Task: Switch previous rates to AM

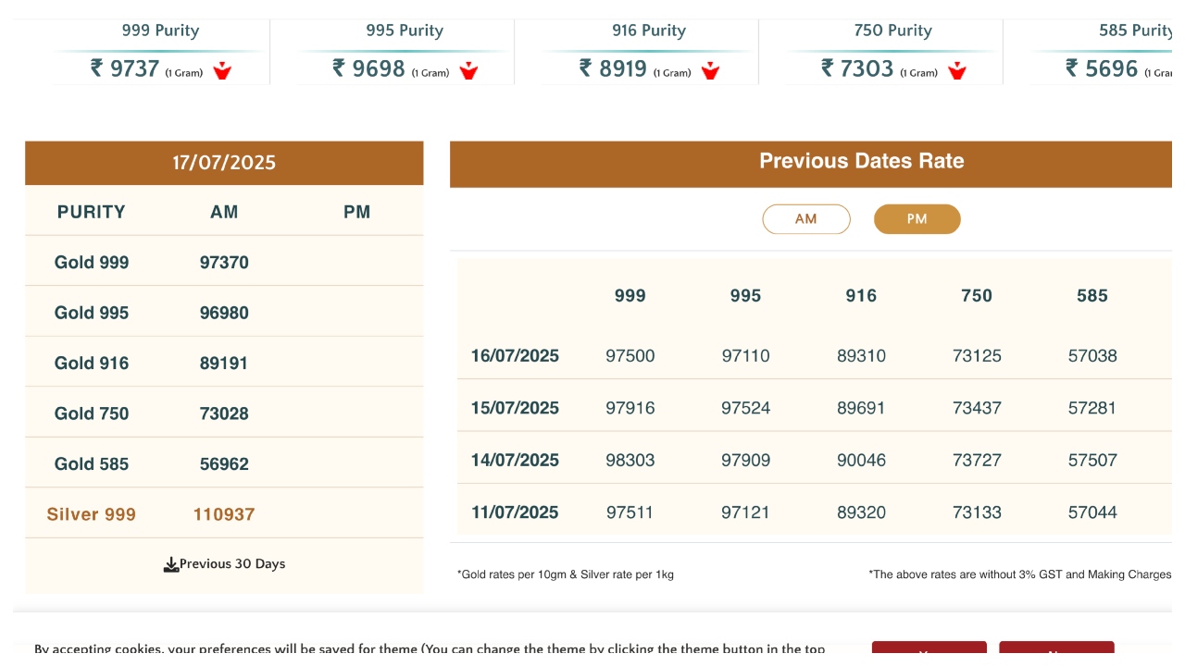Action: pos(805,219)
